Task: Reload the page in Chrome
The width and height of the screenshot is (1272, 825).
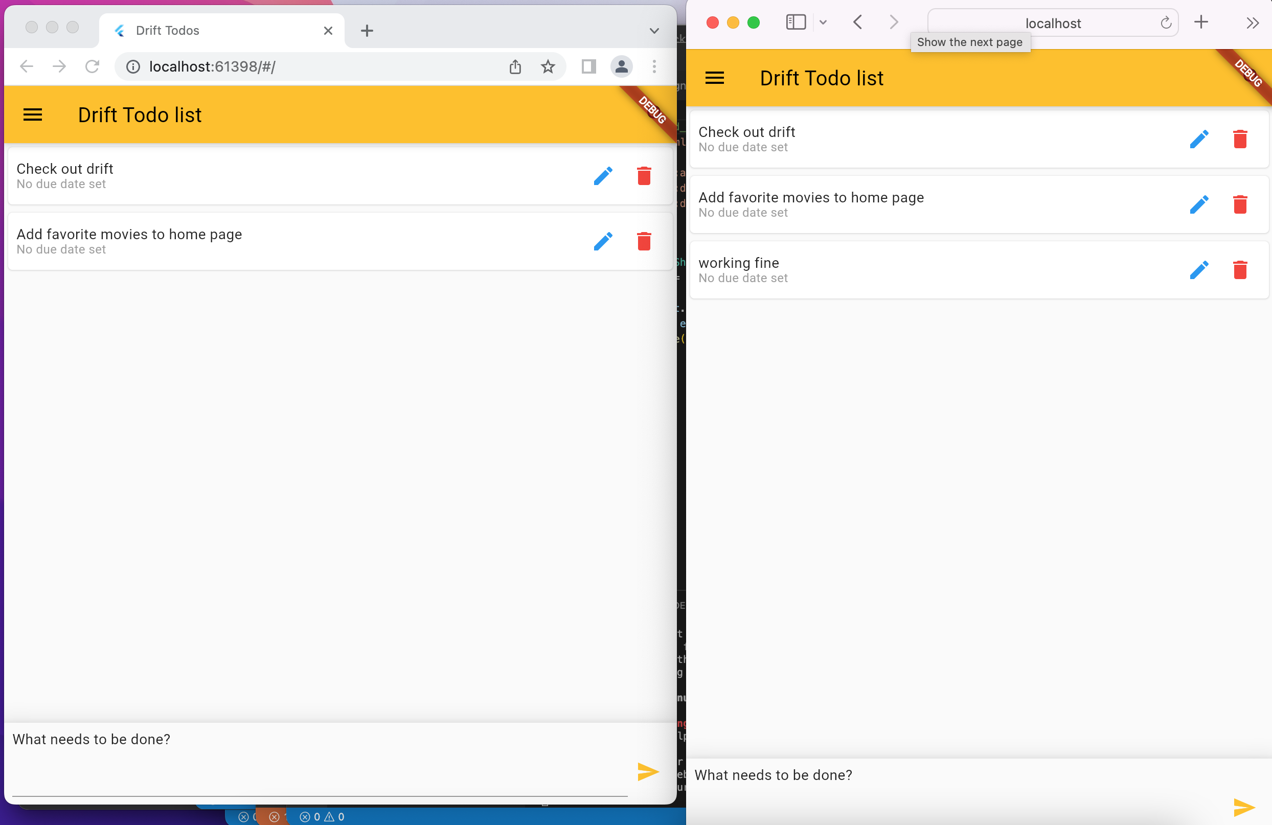Action: [x=92, y=66]
